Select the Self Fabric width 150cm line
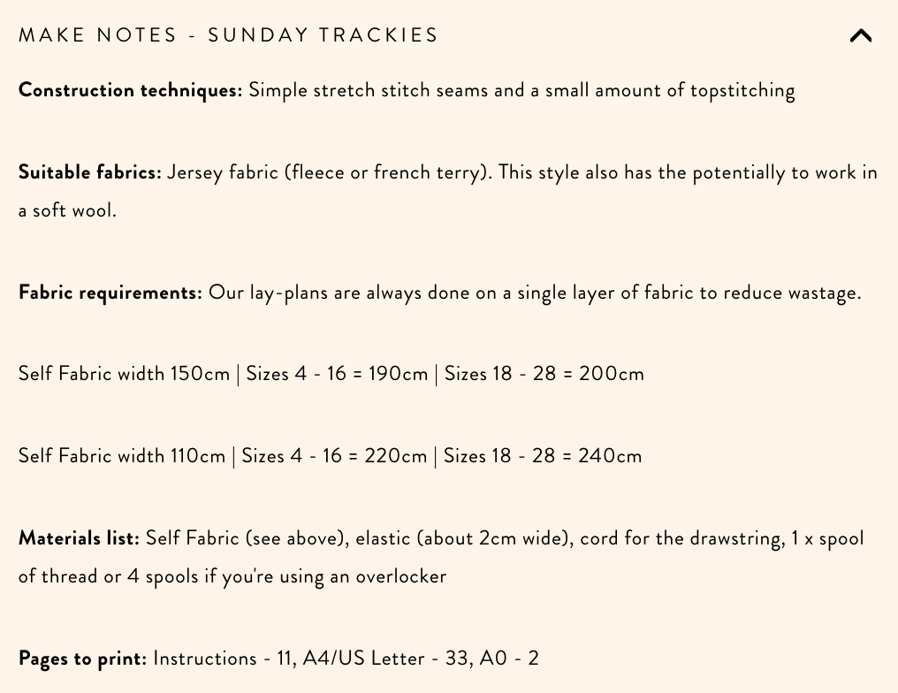This screenshot has width=898, height=693. coord(124,373)
